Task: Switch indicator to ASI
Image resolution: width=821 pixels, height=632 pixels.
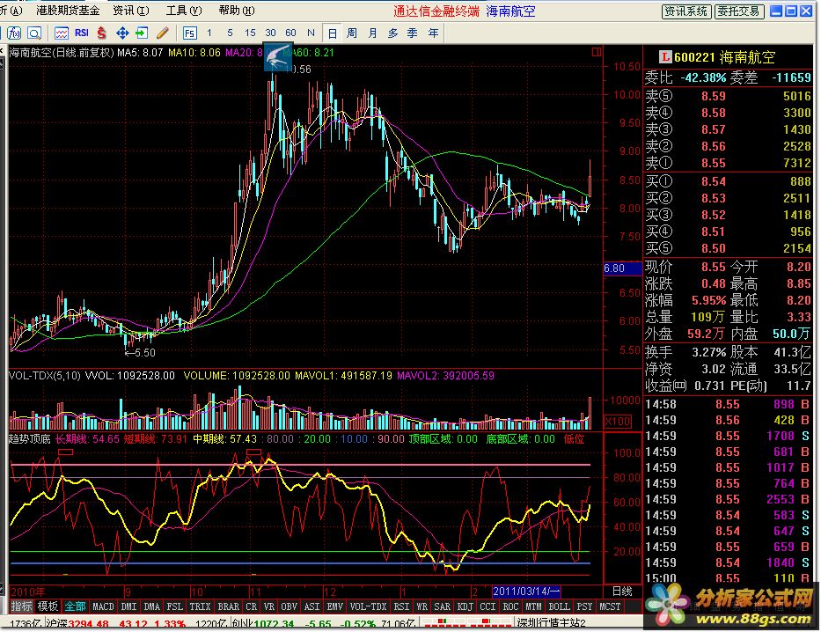Action: tap(312, 606)
